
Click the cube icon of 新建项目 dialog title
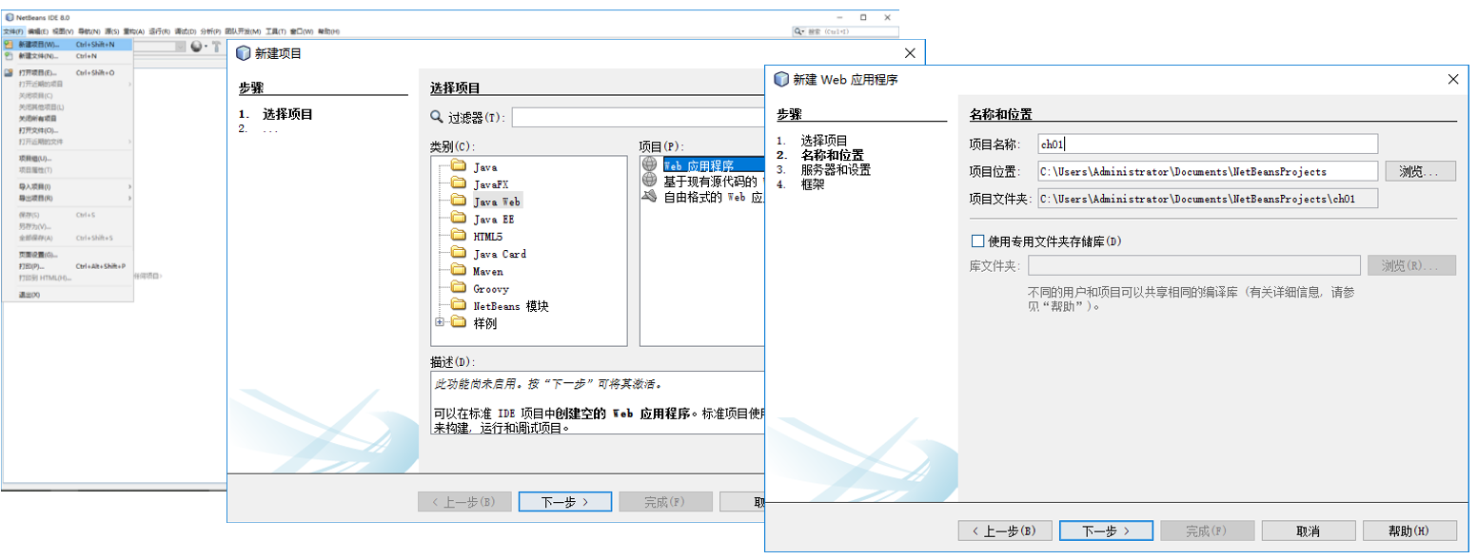[x=243, y=53]
